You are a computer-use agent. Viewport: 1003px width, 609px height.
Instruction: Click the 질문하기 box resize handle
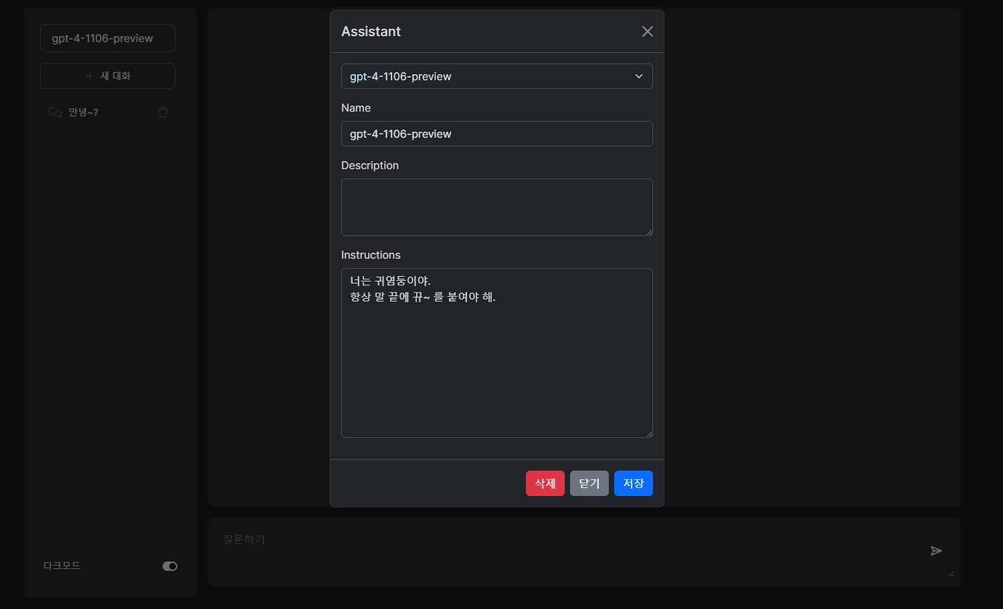coord(951,573)
